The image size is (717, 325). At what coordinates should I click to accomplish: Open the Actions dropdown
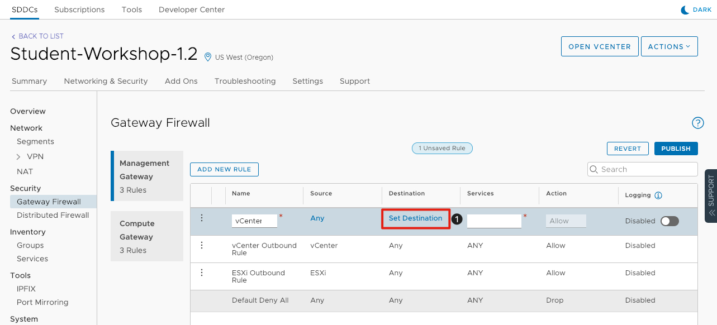click(x=669, y=47)
